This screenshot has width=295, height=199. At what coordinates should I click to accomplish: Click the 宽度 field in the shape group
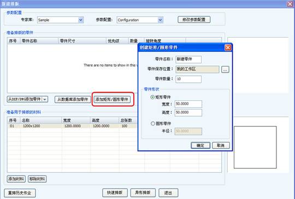[x=188, y=104]
